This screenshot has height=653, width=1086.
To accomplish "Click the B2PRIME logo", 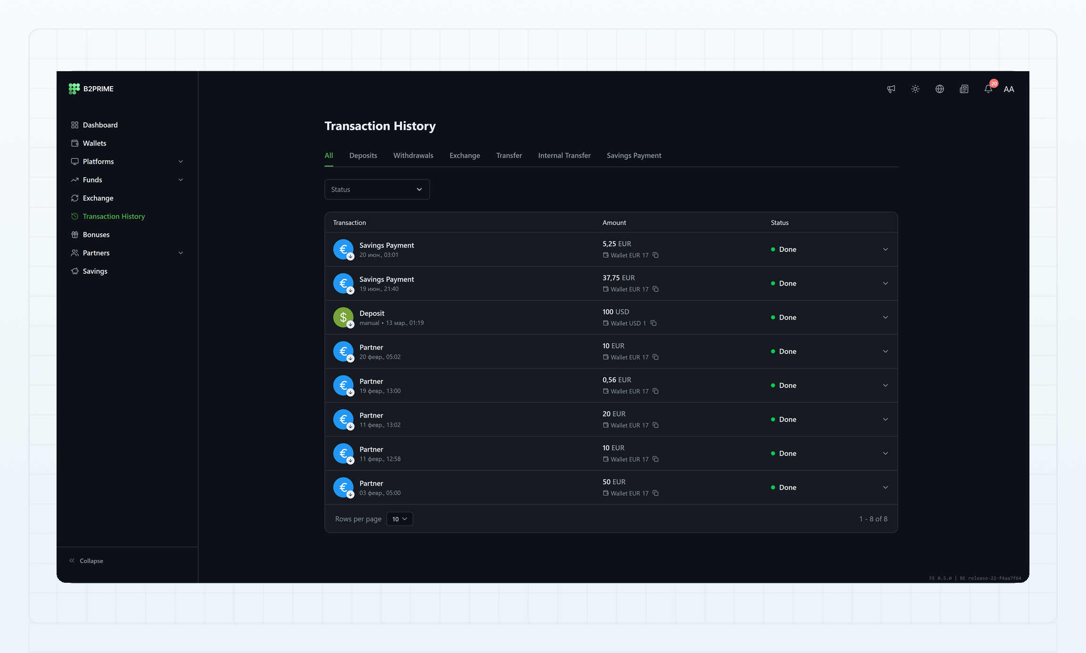I will coord(91,89).
